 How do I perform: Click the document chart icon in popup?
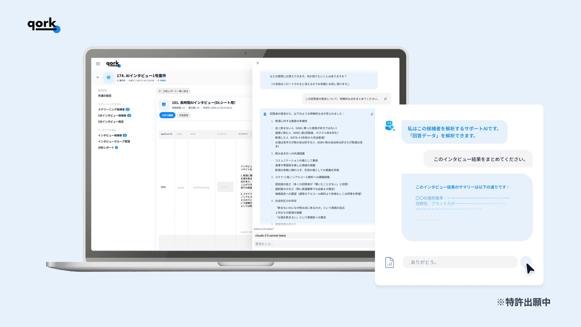click(389, 262)
